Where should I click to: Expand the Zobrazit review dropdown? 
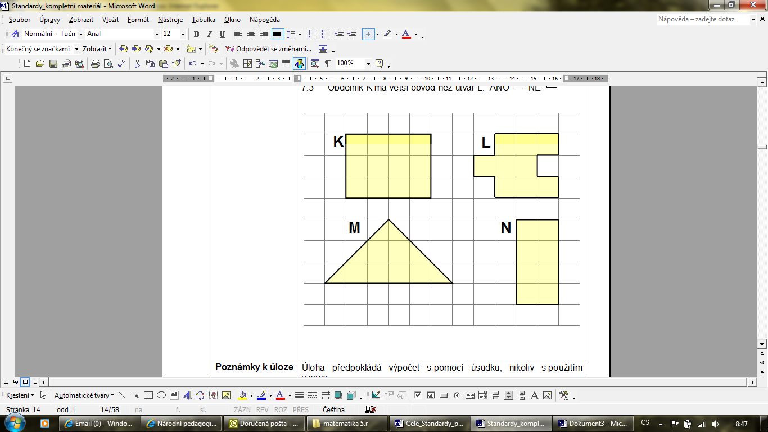(97, 49)
